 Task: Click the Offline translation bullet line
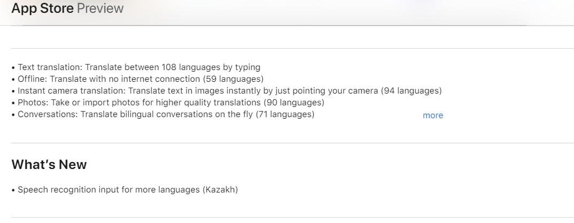pos(137,79)
